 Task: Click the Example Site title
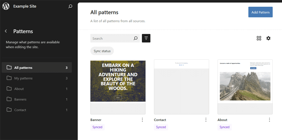tap(25, 6)
